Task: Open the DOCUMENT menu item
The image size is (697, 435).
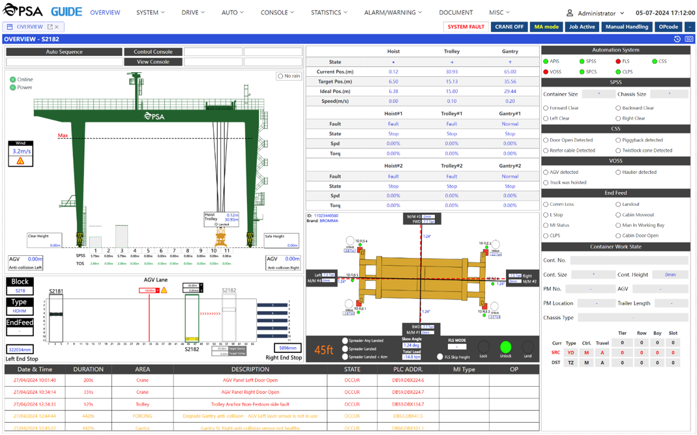Action: tap(456, 12)
